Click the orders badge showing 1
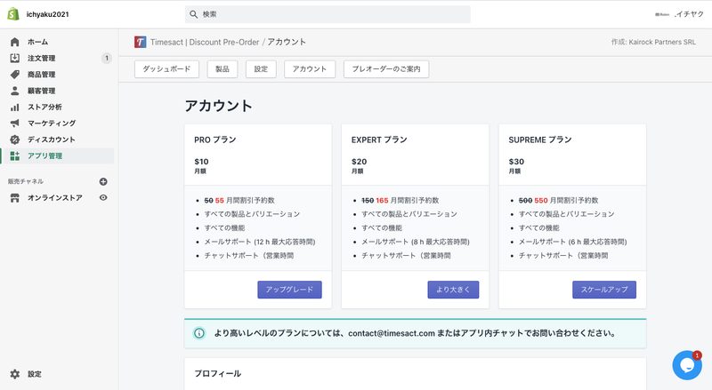The image size is (712, 390). pos(107,58)
